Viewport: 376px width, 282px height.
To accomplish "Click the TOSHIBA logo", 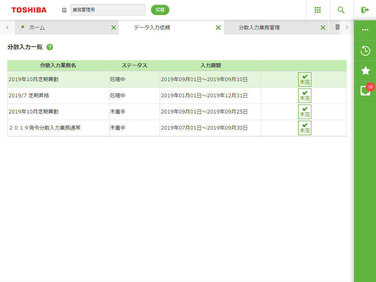I will tap(29, 10).
